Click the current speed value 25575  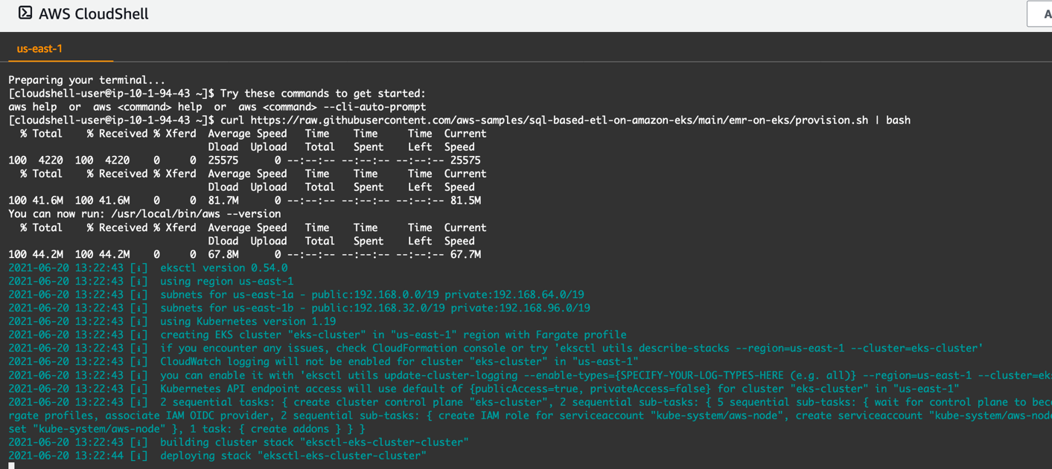[x=465, y=160]
